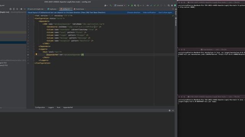Click Root breadcrumb
The height and width of the screenshot is (137, 245).
59,107
